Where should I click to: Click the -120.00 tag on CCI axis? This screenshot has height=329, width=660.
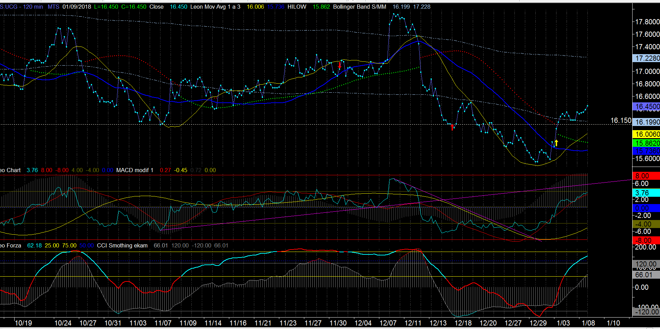(646, 312)
